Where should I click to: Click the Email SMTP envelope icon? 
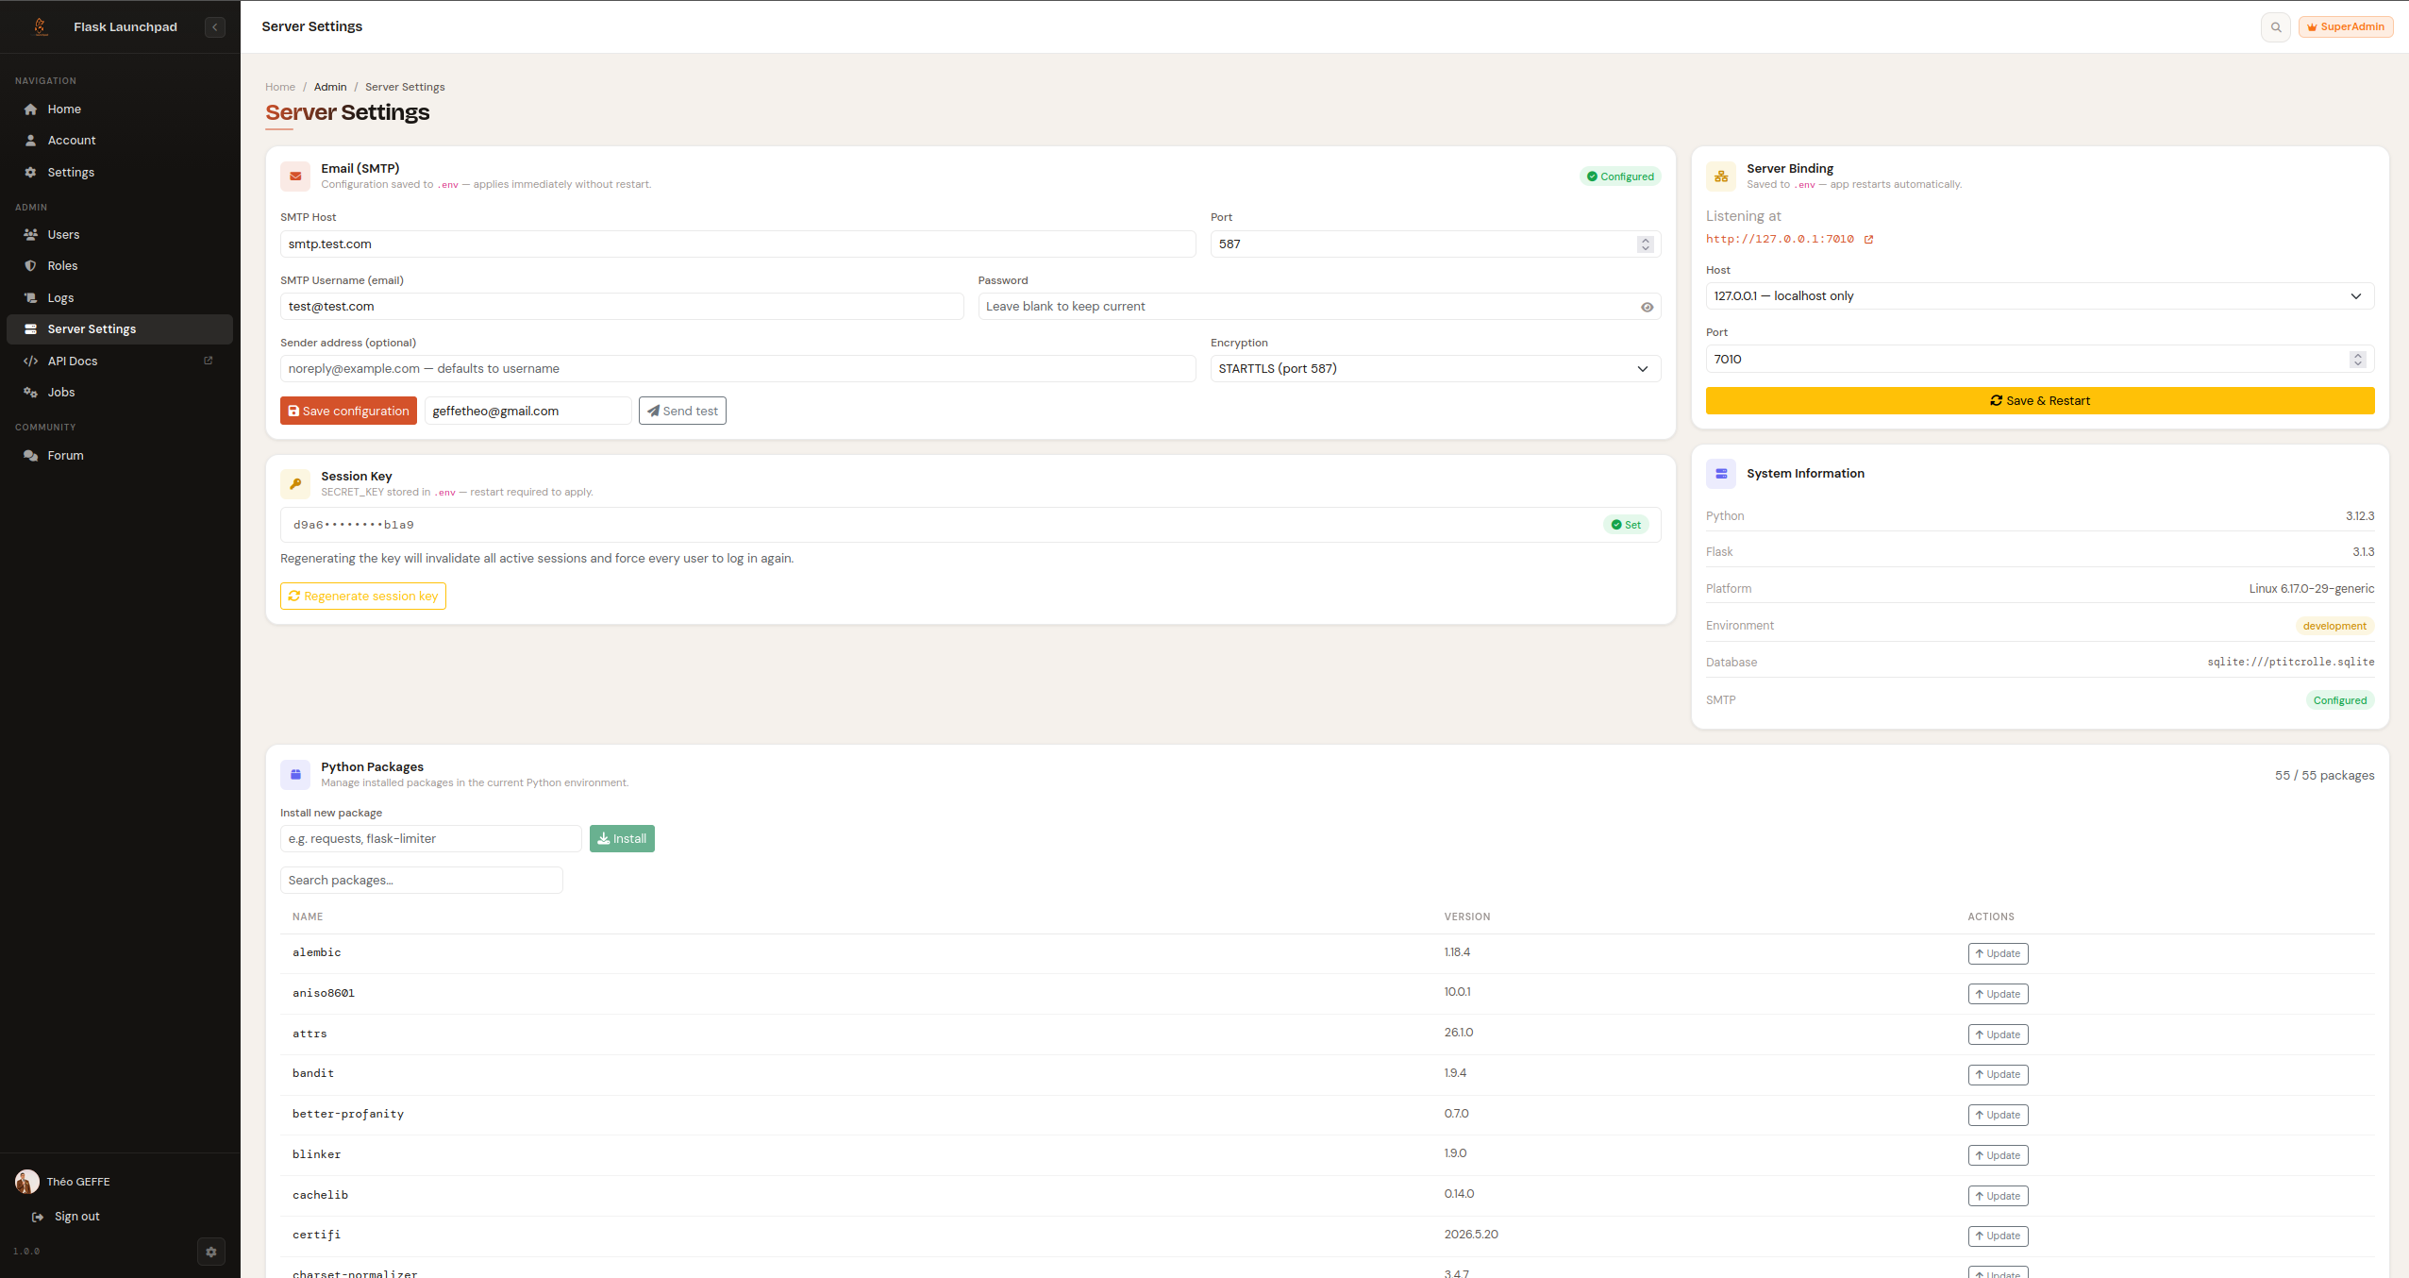click(295, 177)
